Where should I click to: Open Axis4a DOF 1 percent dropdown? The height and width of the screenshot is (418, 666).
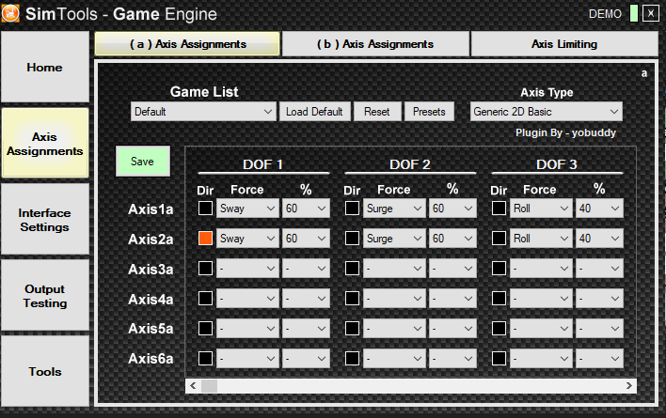[x=306, y=299]
